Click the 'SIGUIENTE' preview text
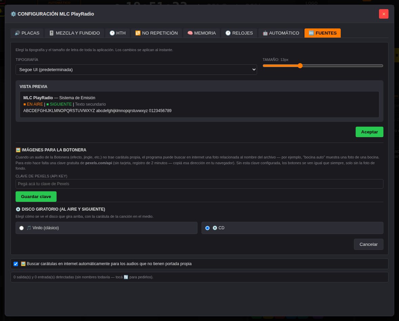The width and height of the screenshot is (399, 321). point(61,104)
